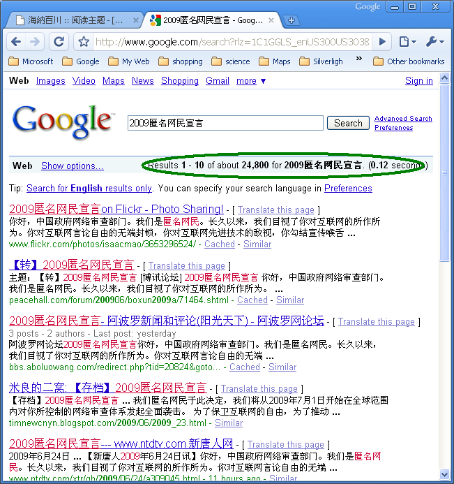Image resolution: width=454 pixels, height=484 pixels.
Task: Click the browser Forward arrow button
Action: pos(35,41)
